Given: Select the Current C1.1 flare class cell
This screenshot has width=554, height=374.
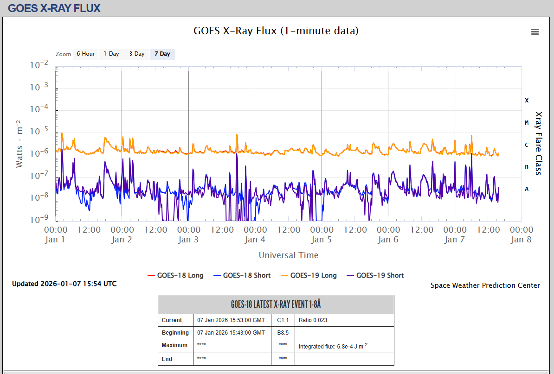Looking at the screenshot, I should point(283,320).
